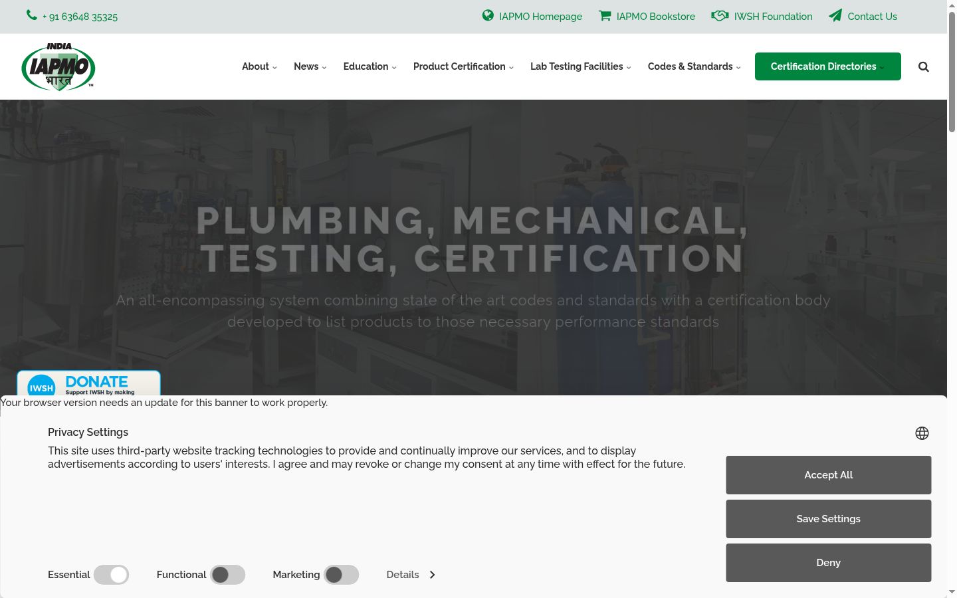Click the phone icon beside the number

click(31, 15)
